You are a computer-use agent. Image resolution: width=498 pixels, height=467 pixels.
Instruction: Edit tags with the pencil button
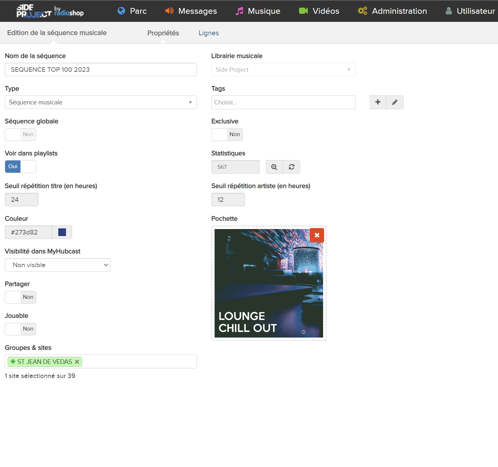click(395, 102)
